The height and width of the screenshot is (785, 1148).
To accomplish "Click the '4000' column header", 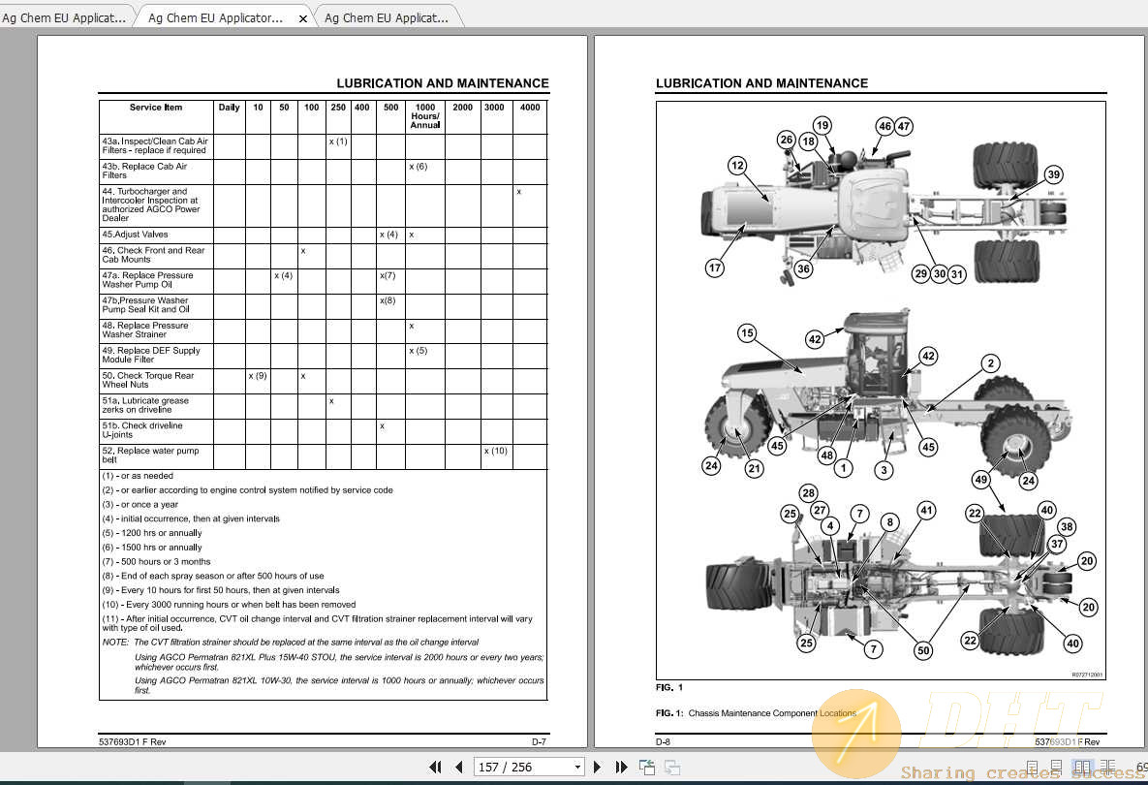I will pyautogui.click(x=530, y=116).
